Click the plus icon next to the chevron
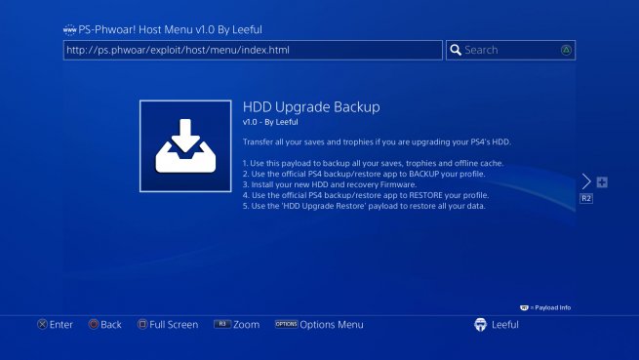This screenshot has height=360, width=639. (602, 182)
